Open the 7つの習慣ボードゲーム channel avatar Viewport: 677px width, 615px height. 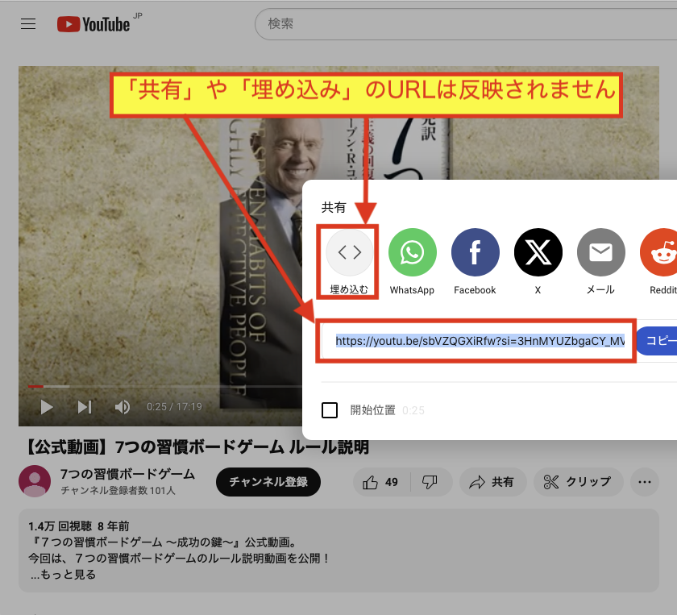click(35, 481)
